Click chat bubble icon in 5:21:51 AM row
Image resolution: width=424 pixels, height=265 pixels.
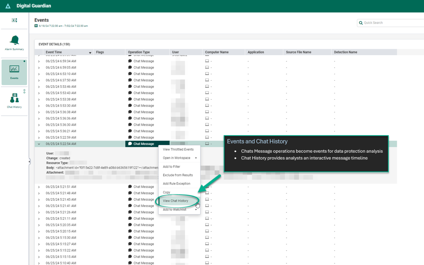pos(130,187)
